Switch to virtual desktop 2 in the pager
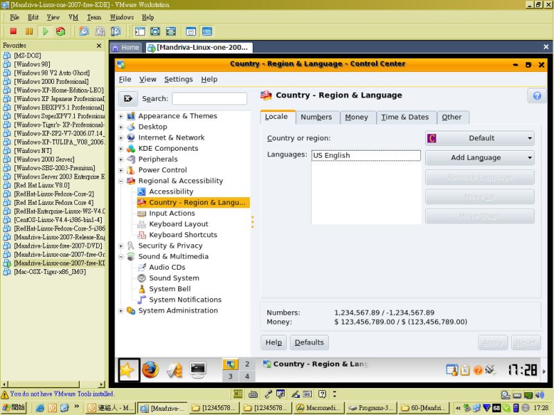 tap(247, 365)
